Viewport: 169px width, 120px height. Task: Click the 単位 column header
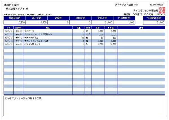tap(88, 28)
